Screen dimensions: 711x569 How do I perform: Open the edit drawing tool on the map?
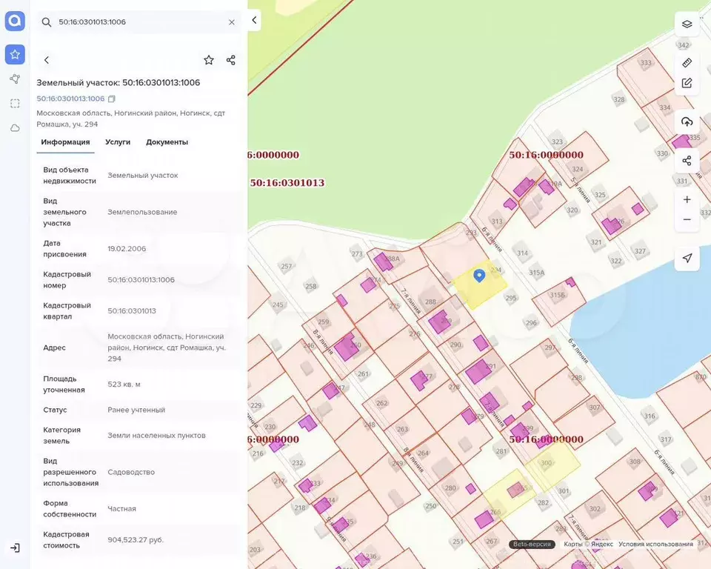(x=687, y=83)
